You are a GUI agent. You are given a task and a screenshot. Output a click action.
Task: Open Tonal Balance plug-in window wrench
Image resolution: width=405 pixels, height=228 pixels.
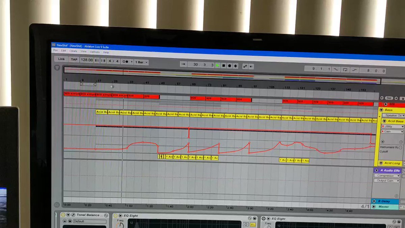tap(73, 215)
